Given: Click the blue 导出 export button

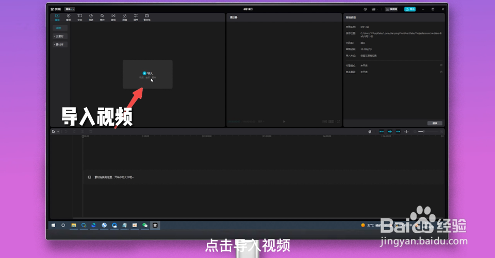Looking at the screenshot, I should (410, 9).
